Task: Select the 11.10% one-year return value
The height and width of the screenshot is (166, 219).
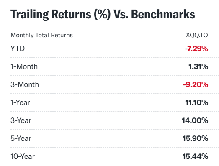Action: (197, 102)
